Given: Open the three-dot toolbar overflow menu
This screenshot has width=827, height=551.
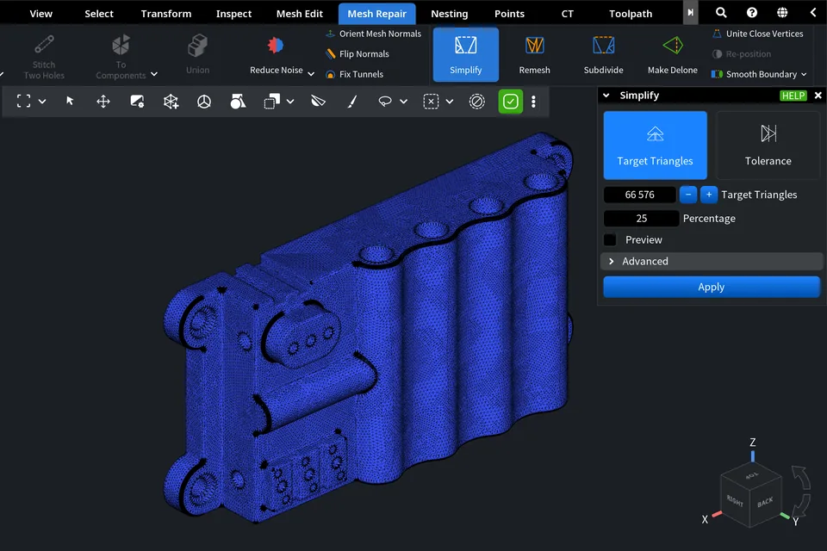Looking at the screenshot, I should (533, 101).
